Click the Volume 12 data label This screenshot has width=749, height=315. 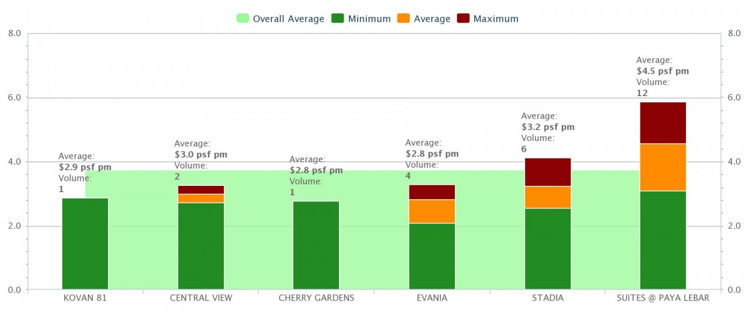(x=653, y=87)
